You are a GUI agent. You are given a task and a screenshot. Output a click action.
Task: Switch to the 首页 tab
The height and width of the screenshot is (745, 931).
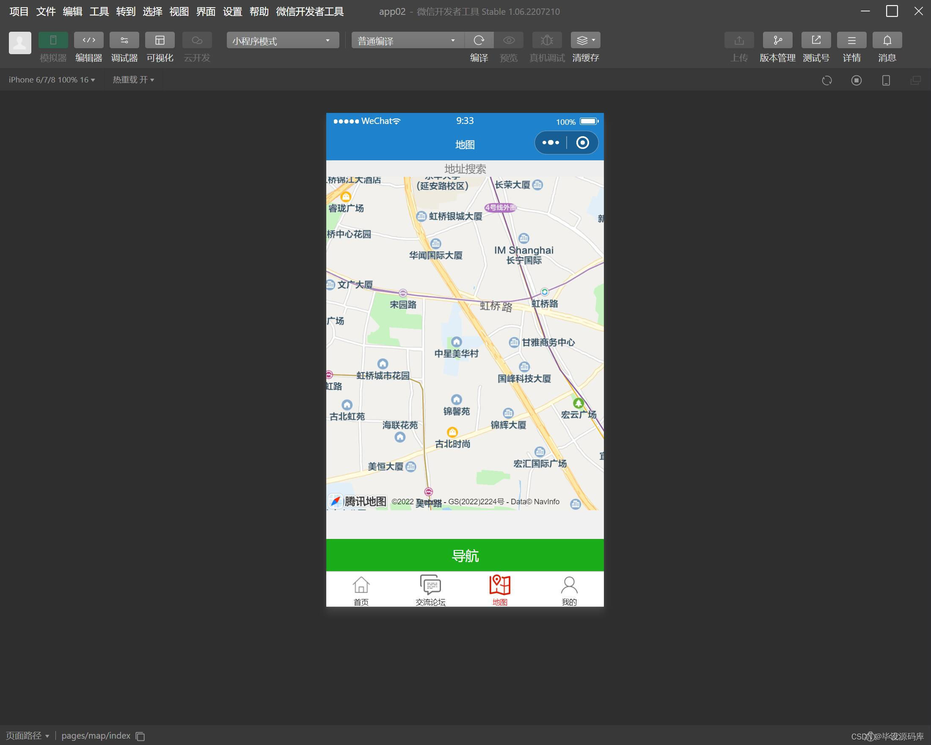361,590
